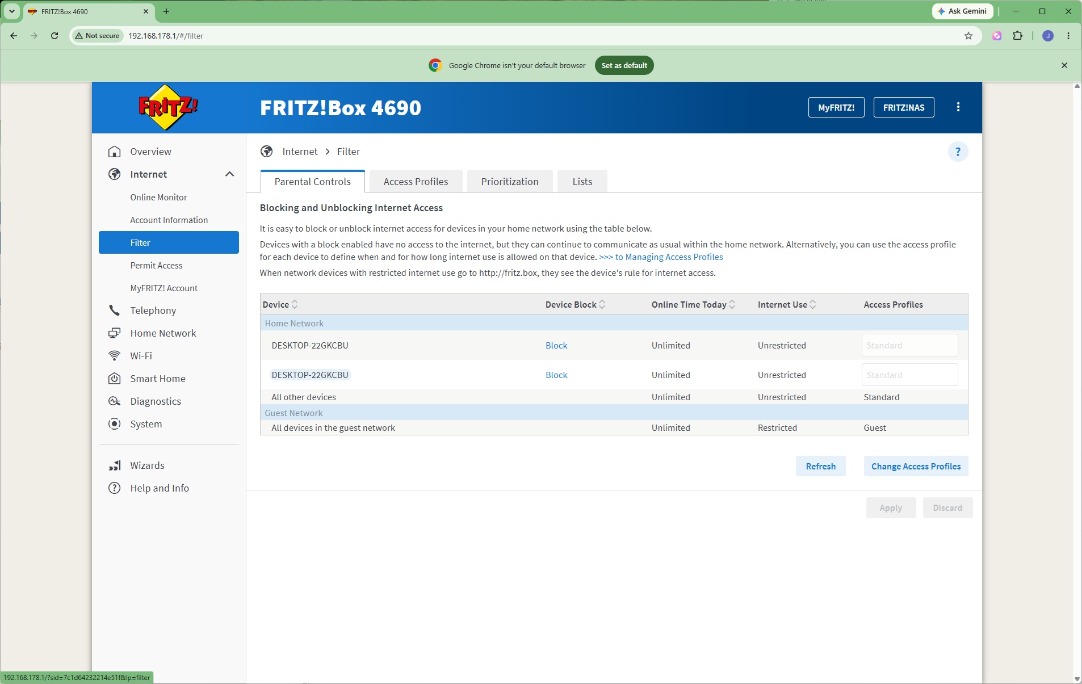This screenshot has width=1082, height=684.
Task: Reload the page
Action: tap(54, 36)
